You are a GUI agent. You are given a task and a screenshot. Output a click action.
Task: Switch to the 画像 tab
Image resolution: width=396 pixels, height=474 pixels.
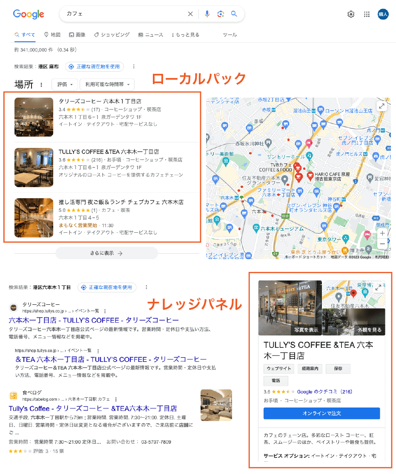[x=77, y=35]
